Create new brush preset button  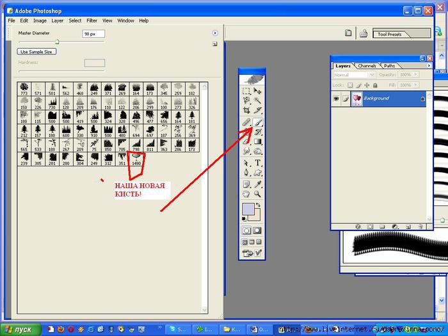tap(215, 44)
